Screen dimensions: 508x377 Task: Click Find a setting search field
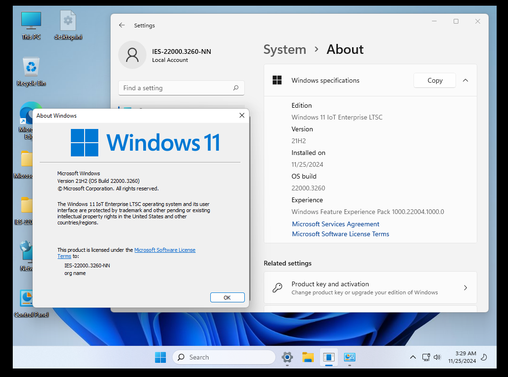click(x=181, y=88)
